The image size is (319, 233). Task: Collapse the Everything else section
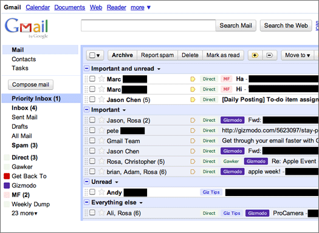coord(86,202)
